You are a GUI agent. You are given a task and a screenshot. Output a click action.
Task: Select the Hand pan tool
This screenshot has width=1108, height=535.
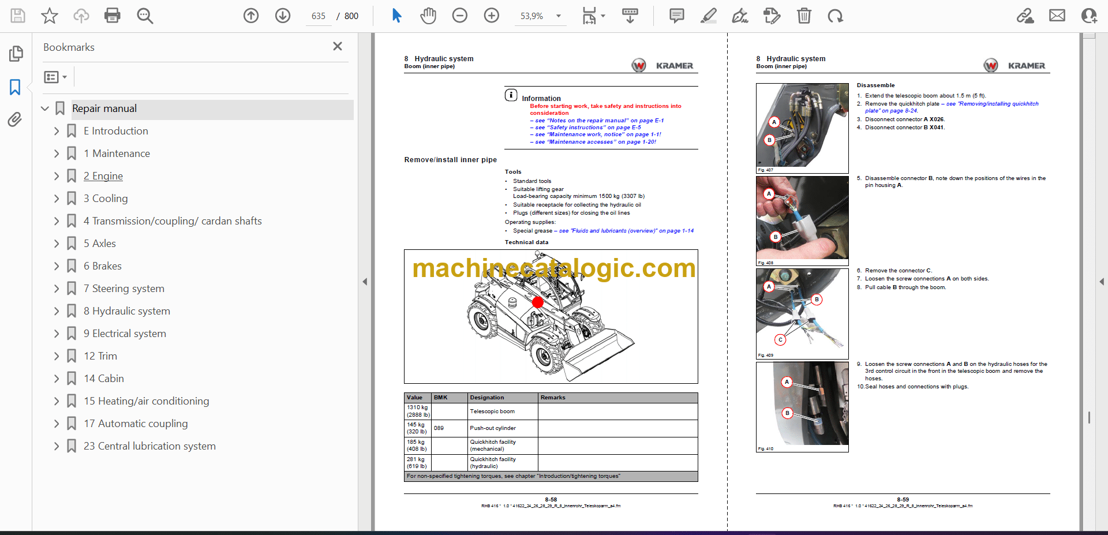[428, 16]
